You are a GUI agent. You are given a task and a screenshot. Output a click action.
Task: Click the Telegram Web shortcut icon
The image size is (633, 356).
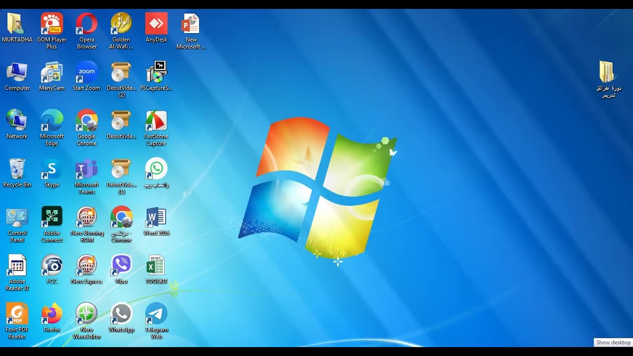tap(156, 314)
